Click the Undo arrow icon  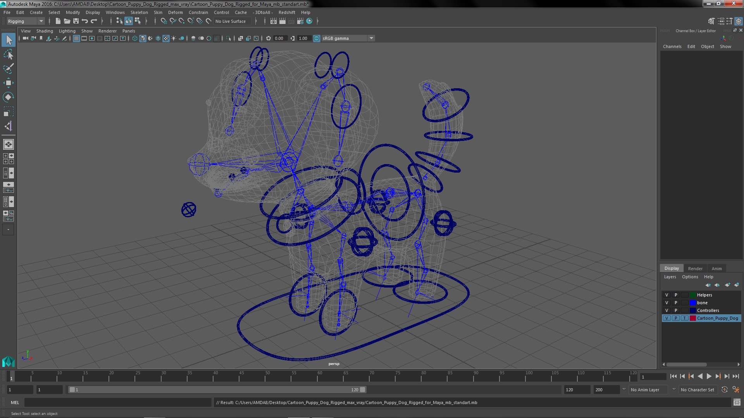click(85, 21)
